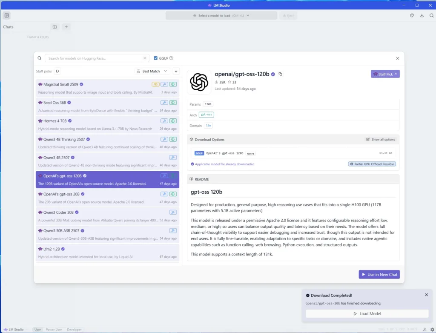Switch to User mode
The image size is (436, 333).
pos(37,330)
